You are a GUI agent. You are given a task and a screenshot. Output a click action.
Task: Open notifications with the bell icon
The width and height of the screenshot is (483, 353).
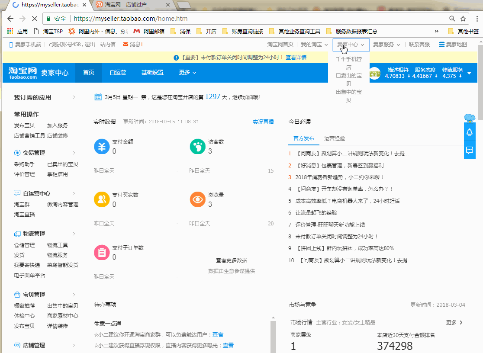pyautogui.click(x=470, y=132)
